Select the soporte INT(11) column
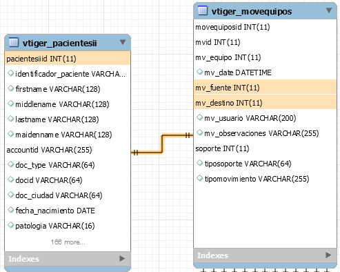340x272 pixels. (265, 148)
